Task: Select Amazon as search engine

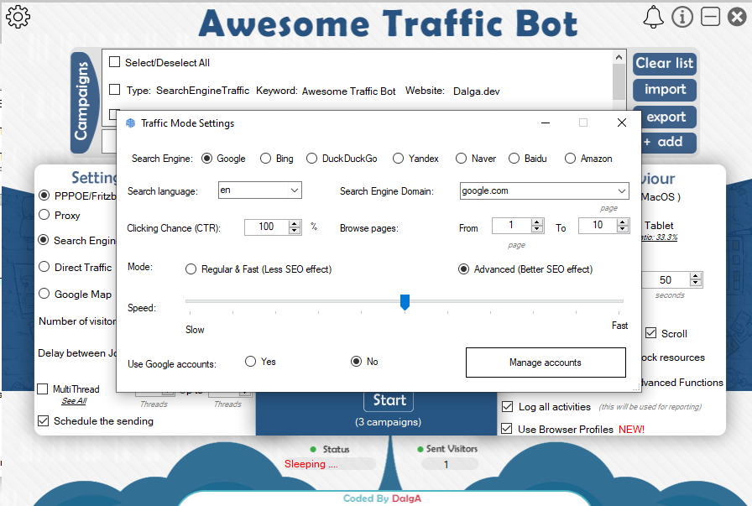Action: [x=570, y=159]
